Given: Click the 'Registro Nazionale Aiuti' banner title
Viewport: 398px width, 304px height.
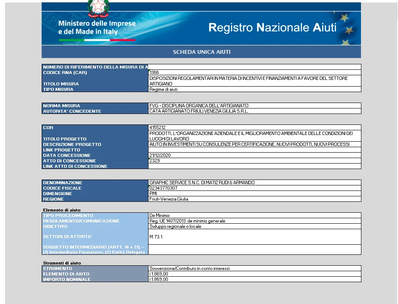Looking at the screenshot, I should tap(272, 27).
